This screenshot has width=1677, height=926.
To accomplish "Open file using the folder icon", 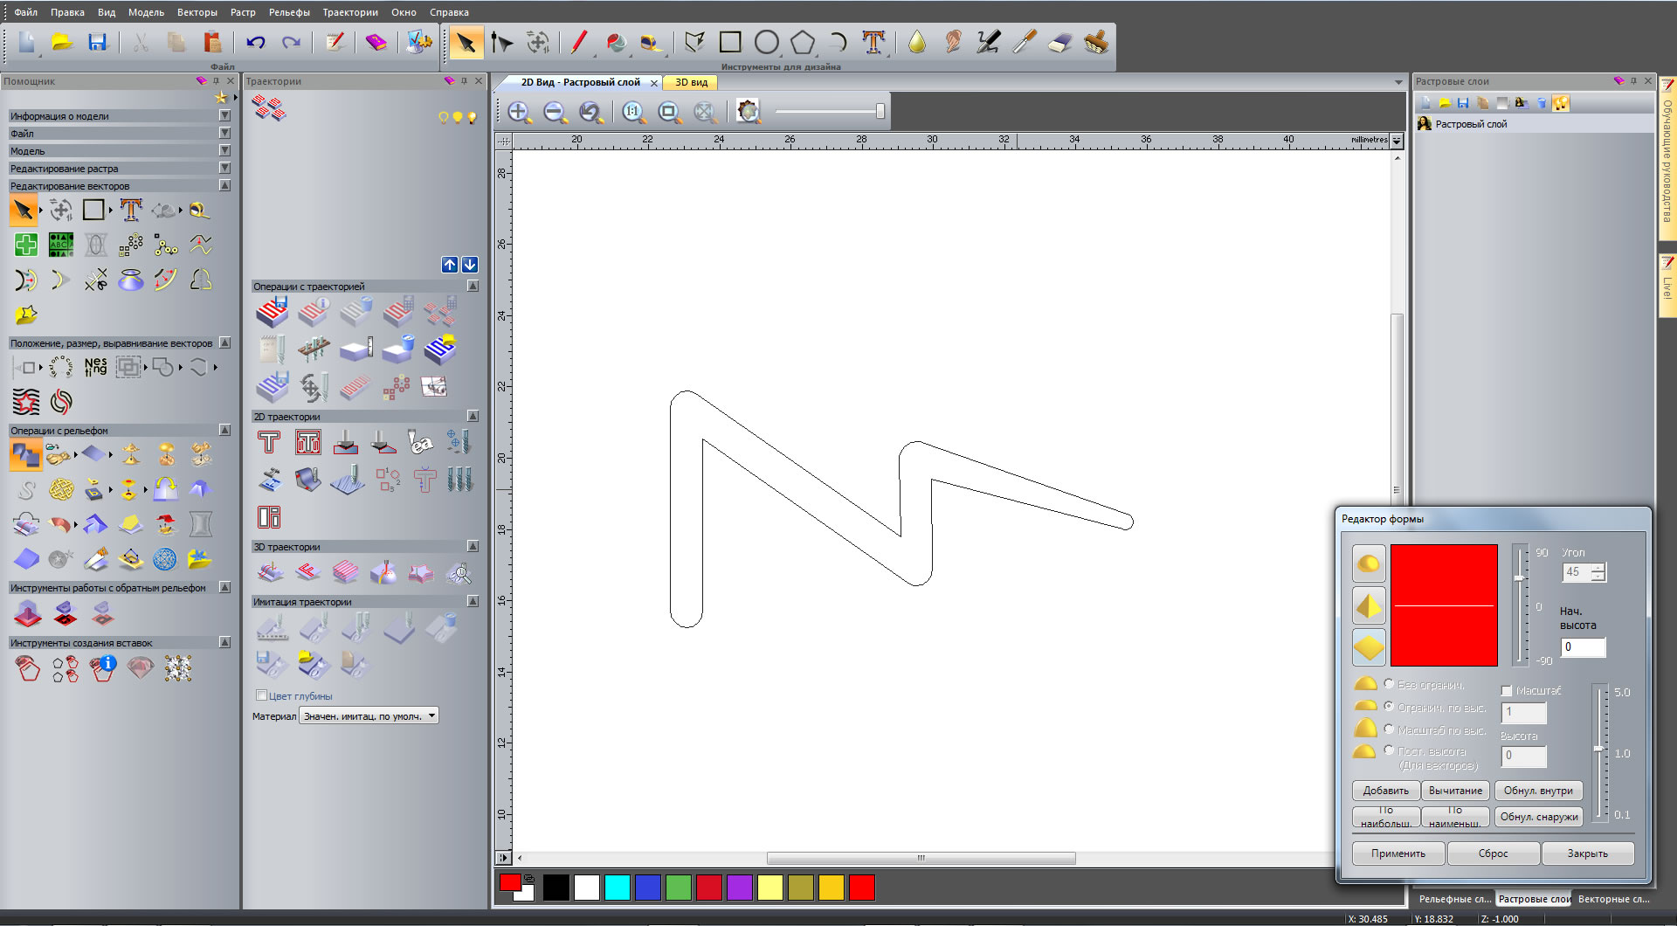I will click(62, 42).
